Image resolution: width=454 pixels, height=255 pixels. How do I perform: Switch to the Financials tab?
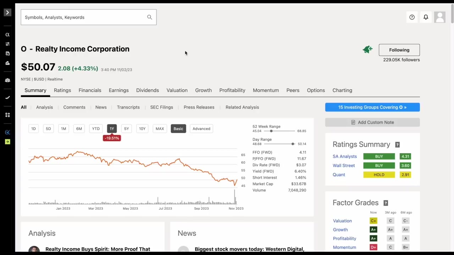tap(90, 90)
